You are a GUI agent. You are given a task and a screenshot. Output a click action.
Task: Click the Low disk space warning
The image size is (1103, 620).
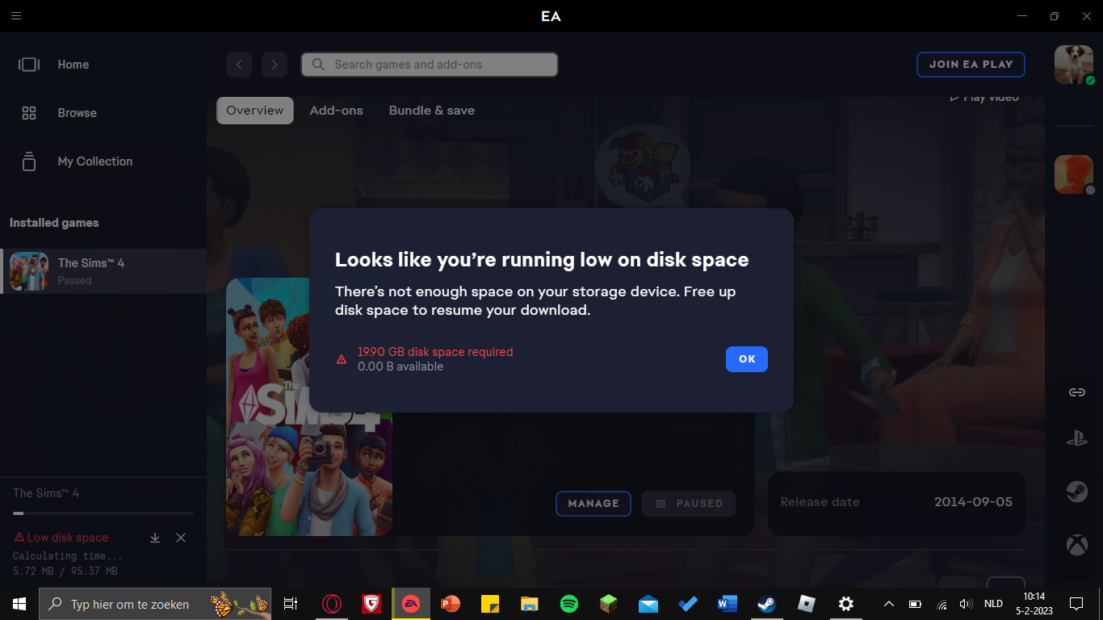pos(61,538)
